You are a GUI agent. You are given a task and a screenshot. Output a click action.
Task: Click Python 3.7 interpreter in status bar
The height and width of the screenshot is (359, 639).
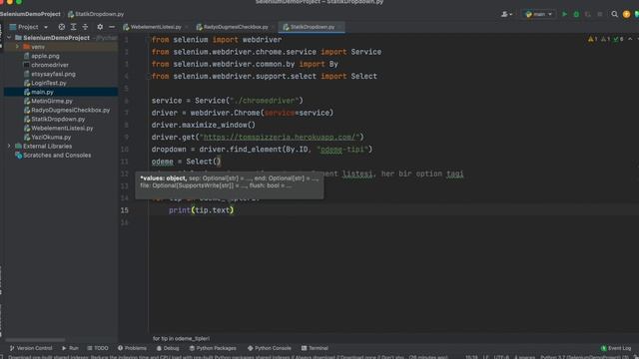click(584, 357)
